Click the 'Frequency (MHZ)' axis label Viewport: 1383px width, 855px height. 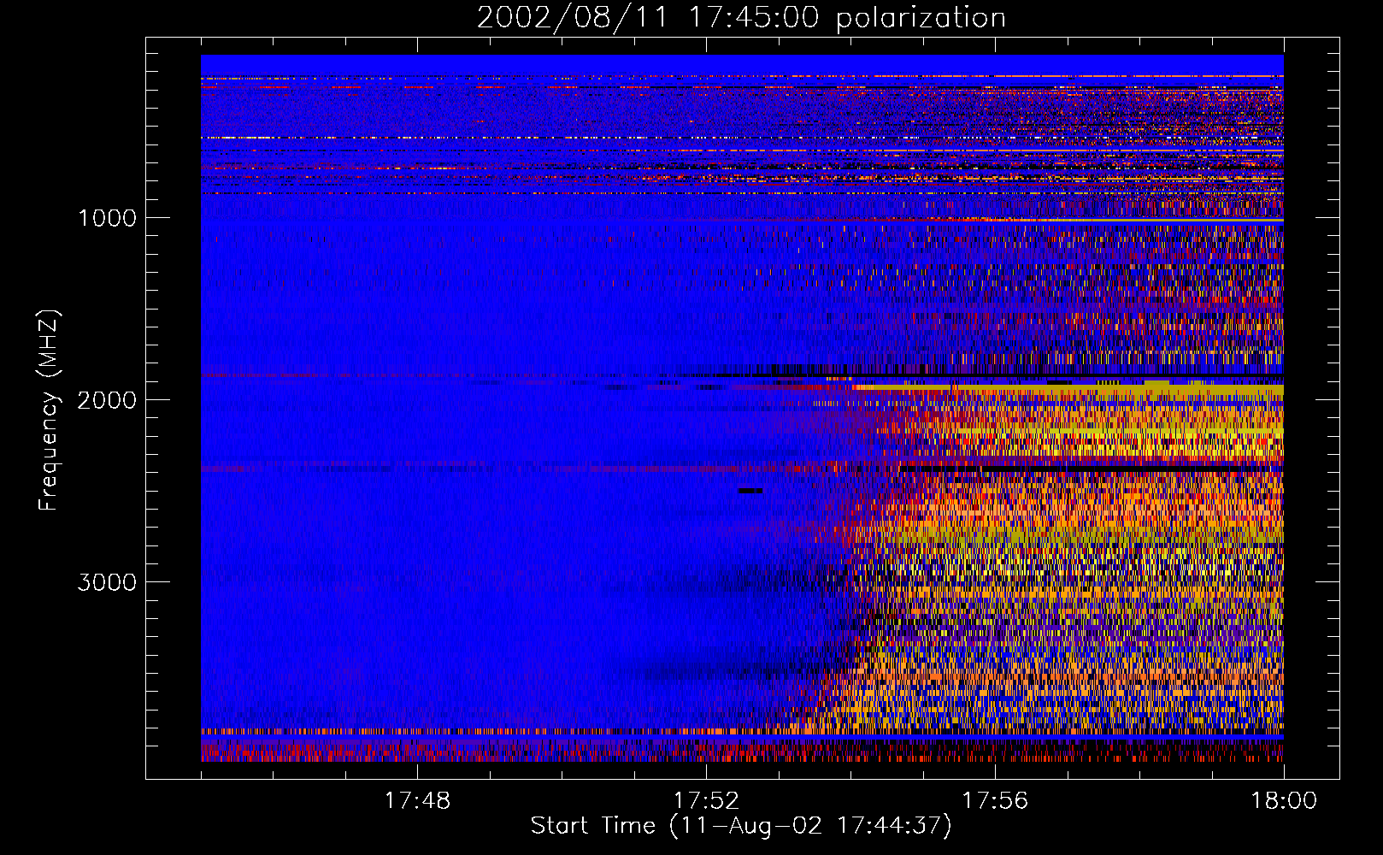point(49,410)
